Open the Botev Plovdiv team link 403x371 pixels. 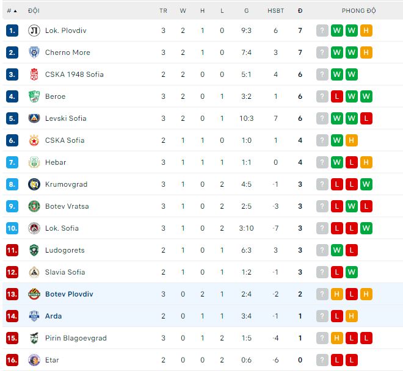(x=69, y=294)
